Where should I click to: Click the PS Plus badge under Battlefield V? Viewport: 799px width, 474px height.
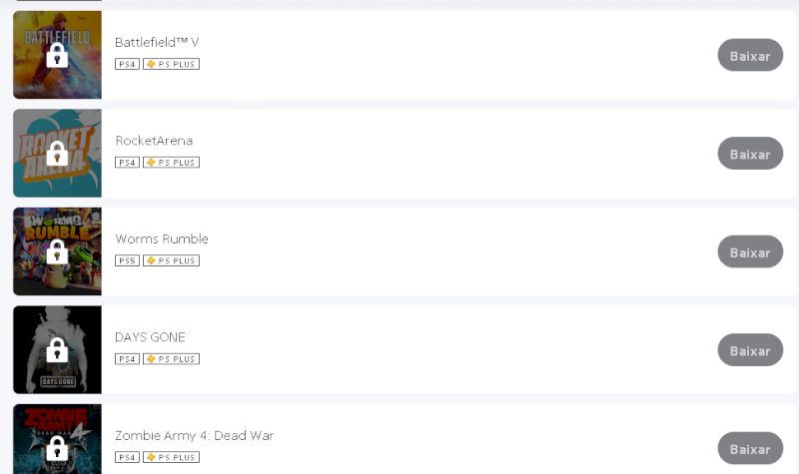tap(171, 64)
